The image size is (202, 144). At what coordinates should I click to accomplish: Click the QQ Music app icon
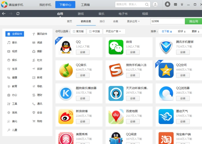[x=66, y=70]
